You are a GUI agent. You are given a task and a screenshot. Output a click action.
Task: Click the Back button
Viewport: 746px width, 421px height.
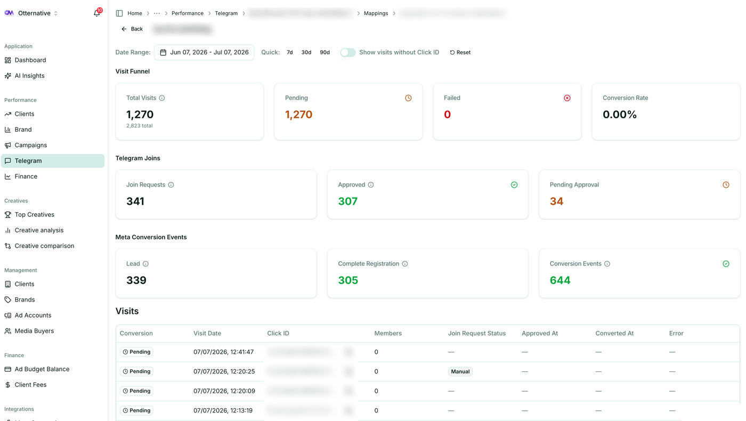tap(132, 29)
